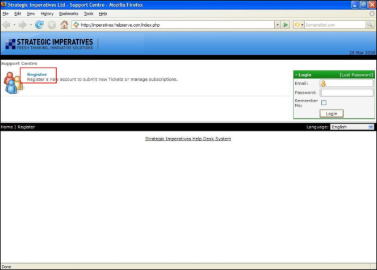
Task: Click the search magnifier icon in search box
Action: click(x=370, y=25)
